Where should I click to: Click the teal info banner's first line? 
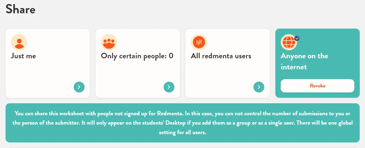(x=183, y=114)
